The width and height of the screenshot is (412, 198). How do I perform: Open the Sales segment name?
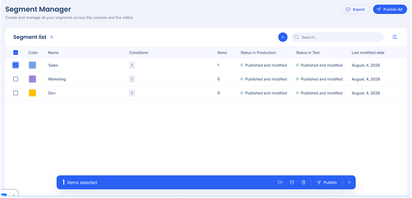(x=53, y=65)
